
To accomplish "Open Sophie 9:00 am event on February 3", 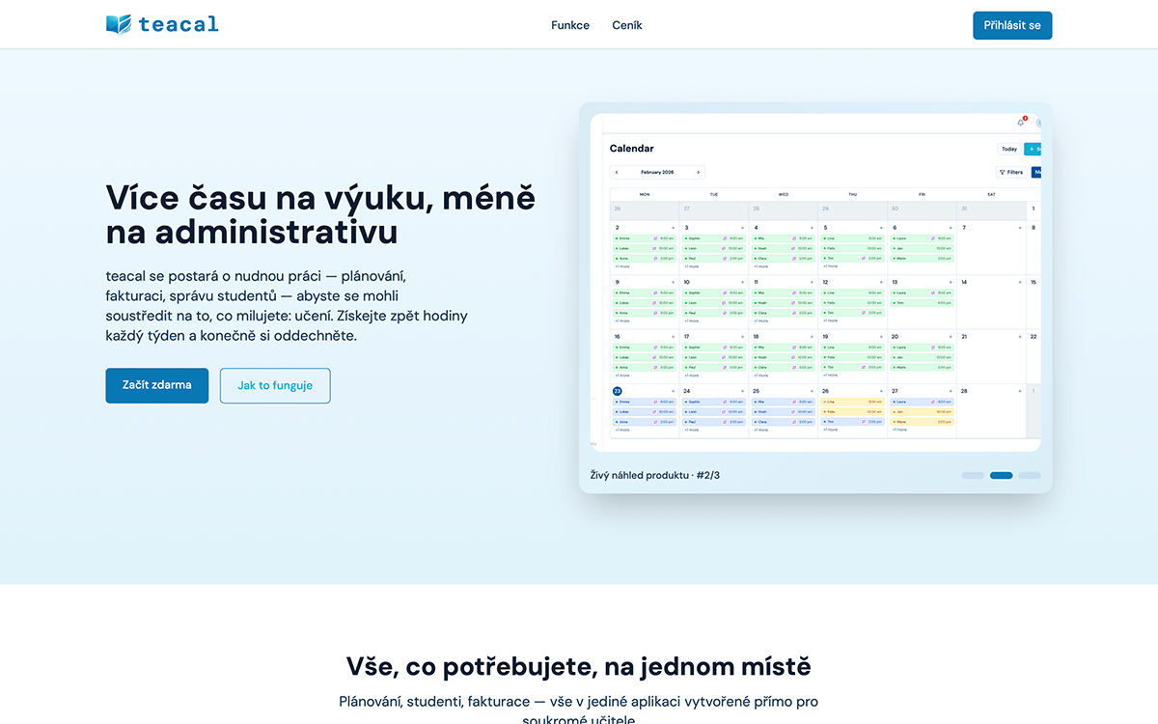I will point(714,238).
